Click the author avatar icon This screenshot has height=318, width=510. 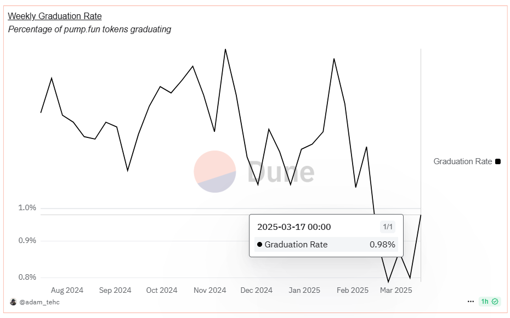[x=13, y=302]
